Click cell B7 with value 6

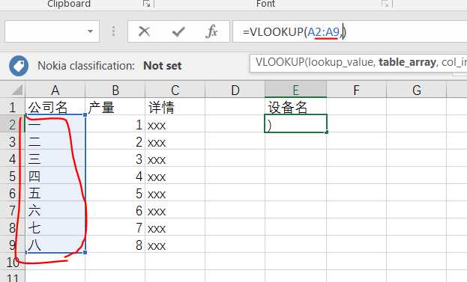115,210
